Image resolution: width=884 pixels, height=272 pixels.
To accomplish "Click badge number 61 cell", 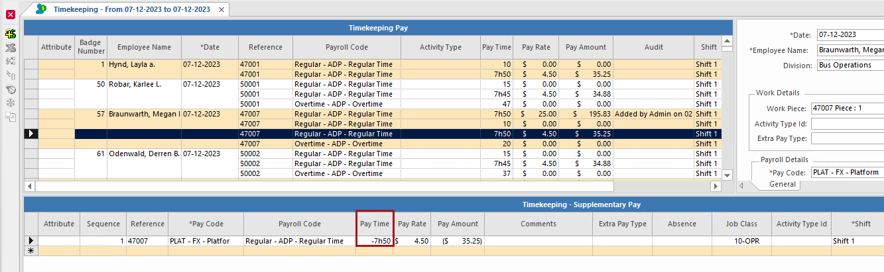I will (92, 154).
